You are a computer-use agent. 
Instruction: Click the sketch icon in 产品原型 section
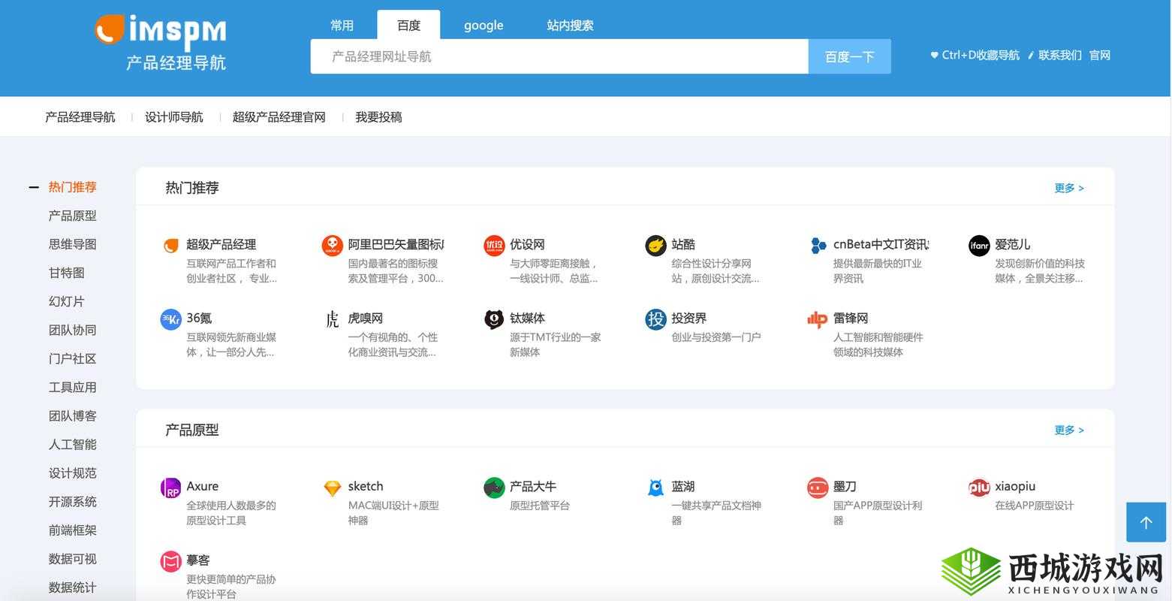pos(332,488)
